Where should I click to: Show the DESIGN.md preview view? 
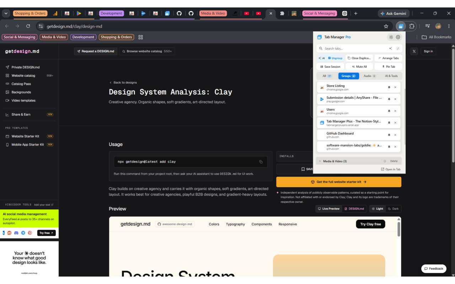354,209
